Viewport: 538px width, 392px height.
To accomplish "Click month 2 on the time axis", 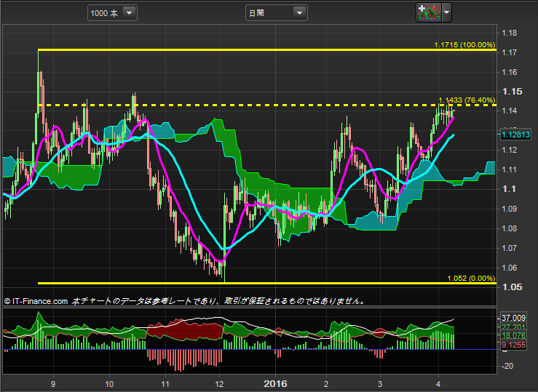I will click(326, 384).
